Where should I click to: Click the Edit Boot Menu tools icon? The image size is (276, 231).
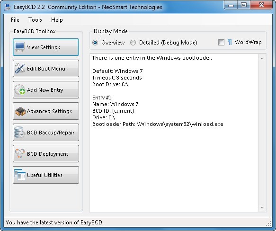(x=20, y=68)
